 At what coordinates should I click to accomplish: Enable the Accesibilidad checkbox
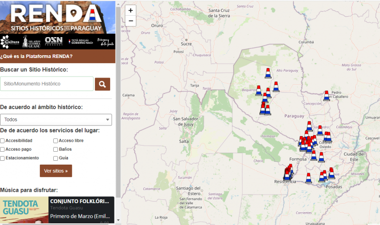pos(2,141)
